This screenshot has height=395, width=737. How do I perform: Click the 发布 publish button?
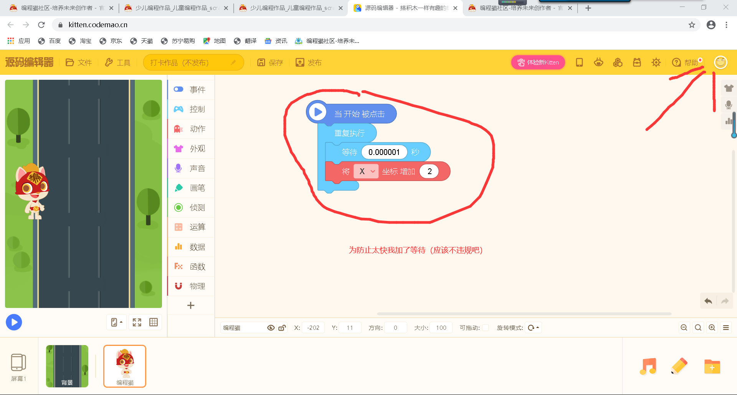point(309,63)
